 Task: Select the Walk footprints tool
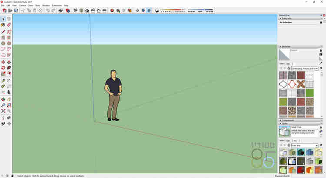coord(3,124)
